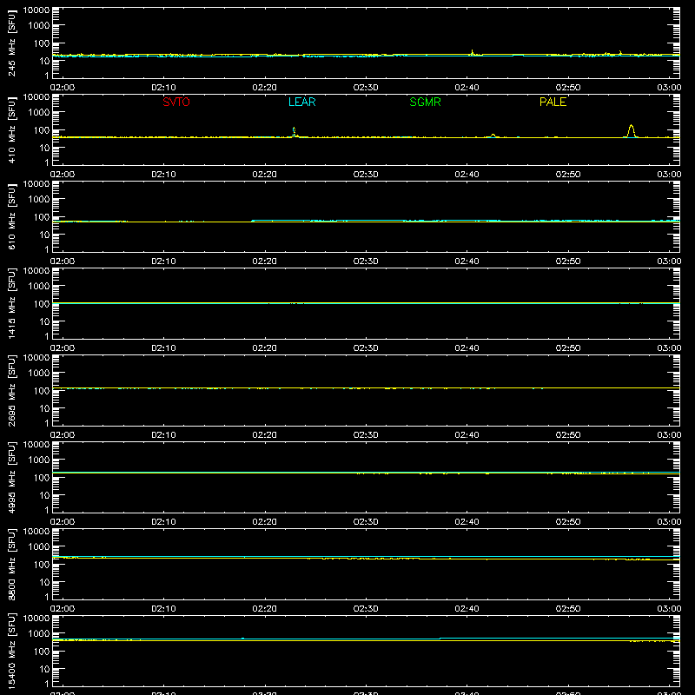Click the cyan step near 02:38 in 15400 MHz plot

click(x=440, y=639)
